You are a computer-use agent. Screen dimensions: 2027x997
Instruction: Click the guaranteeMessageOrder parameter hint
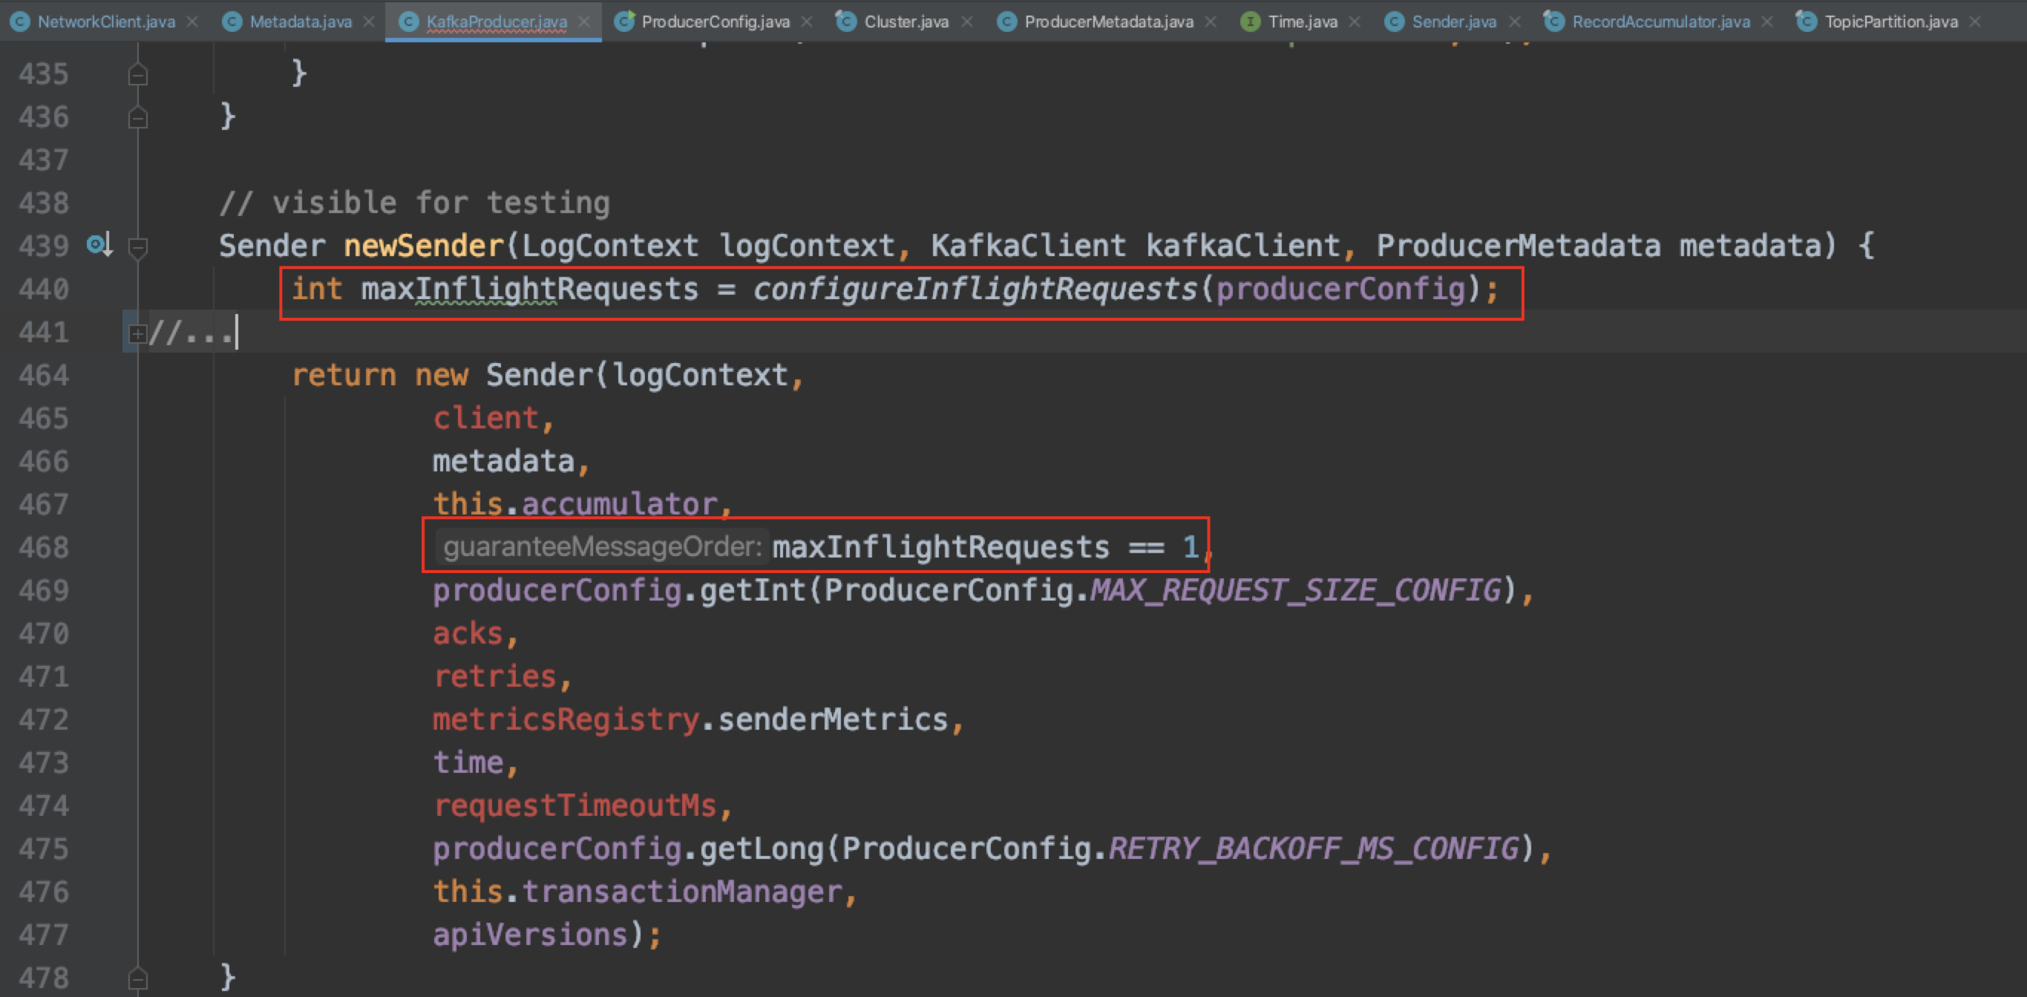point(602,546)
